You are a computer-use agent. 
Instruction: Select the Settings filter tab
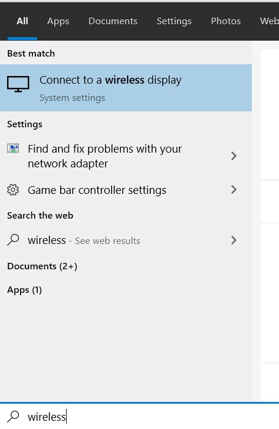click(x=174, y=21)
